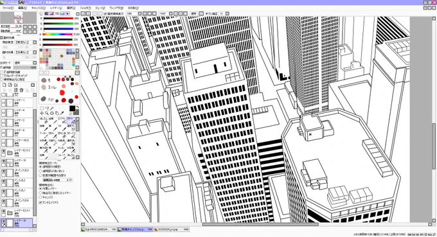The height and width of the screenshot is (237, 437).
Task: Open the キャンバス Canvas menu
Action: click(39, 8)
